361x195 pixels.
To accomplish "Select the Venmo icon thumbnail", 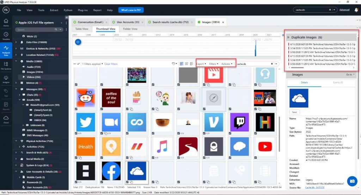I will 214,122.
